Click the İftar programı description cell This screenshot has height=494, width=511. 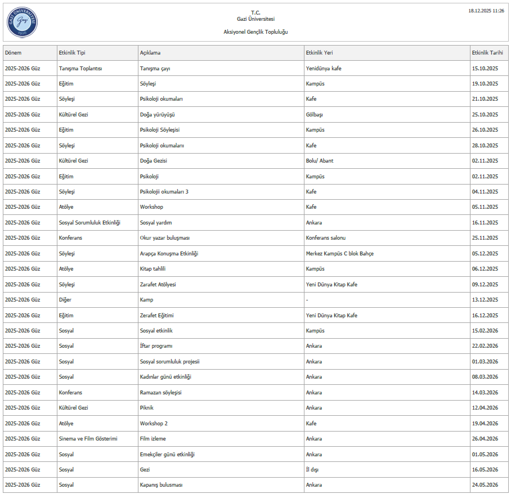156,346
